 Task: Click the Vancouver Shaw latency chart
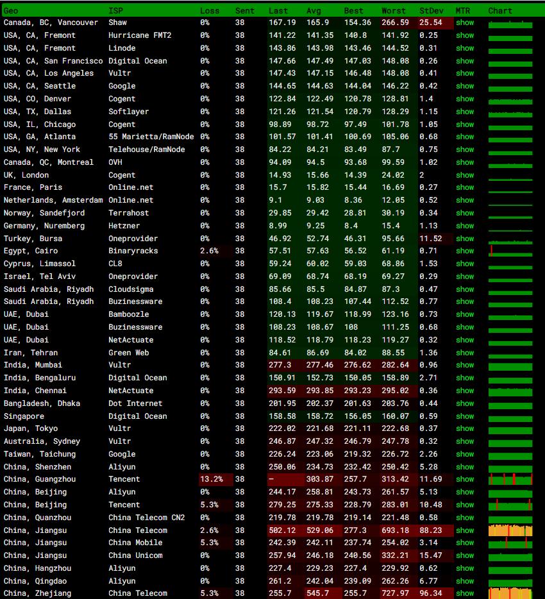pos(510,24)
